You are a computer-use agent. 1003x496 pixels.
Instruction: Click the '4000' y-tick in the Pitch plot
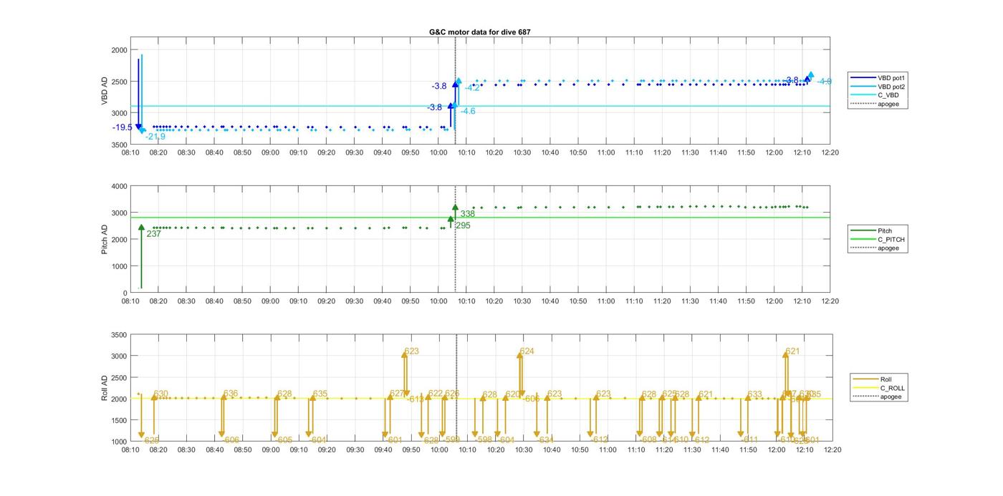[x=119, y=186]
